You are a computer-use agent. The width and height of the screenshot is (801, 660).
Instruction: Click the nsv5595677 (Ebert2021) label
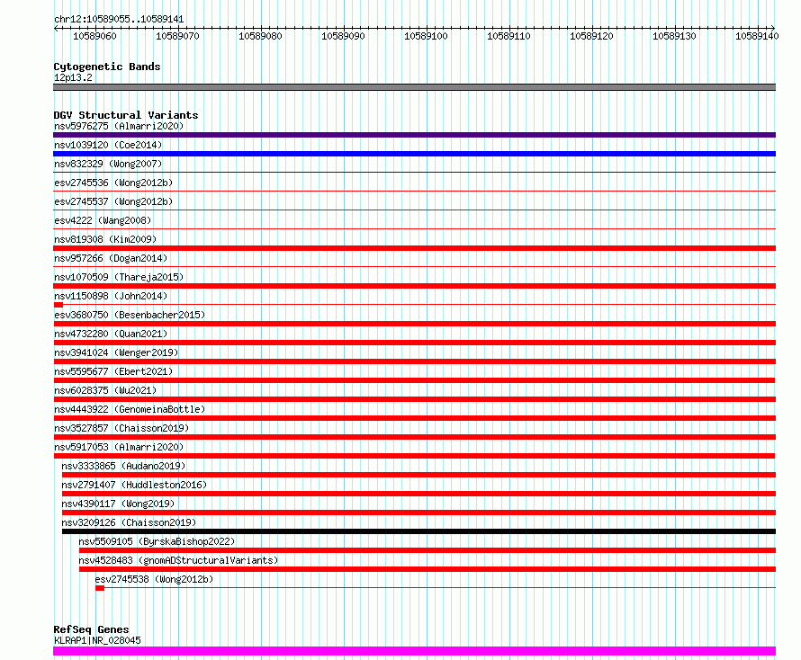(x=113, y=371)
